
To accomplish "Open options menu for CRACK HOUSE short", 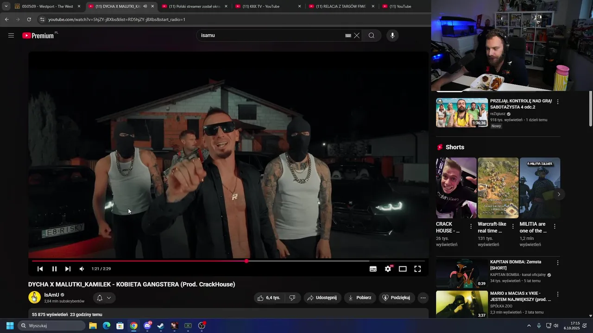I will pyautogui.click(x=471, y=227).
